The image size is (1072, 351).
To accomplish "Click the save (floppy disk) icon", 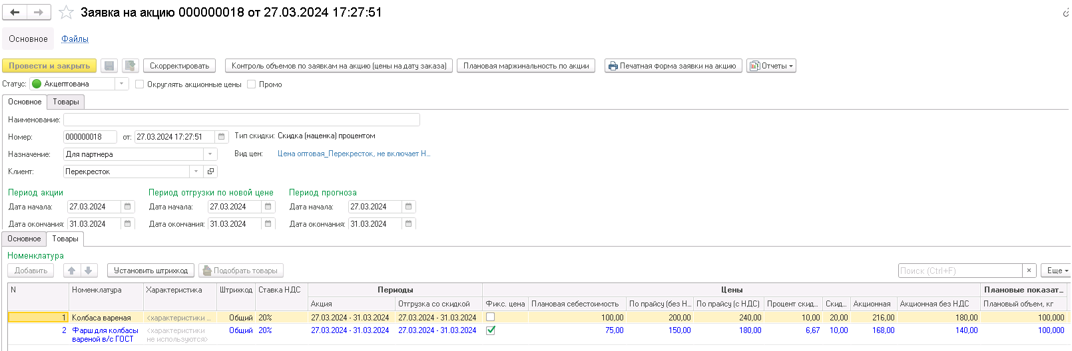I will pyautogui.click(x=110, y=66).
